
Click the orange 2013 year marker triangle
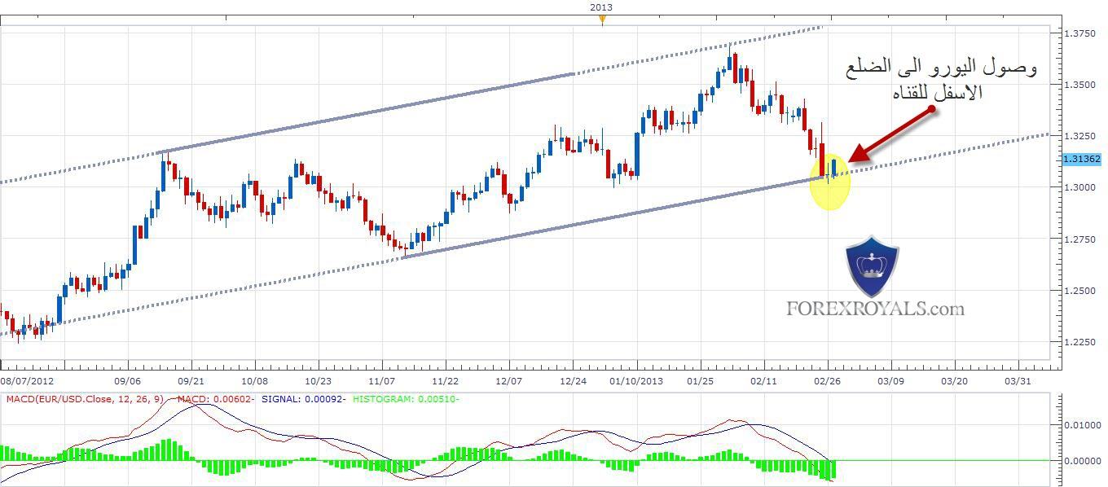coord(601,20)
